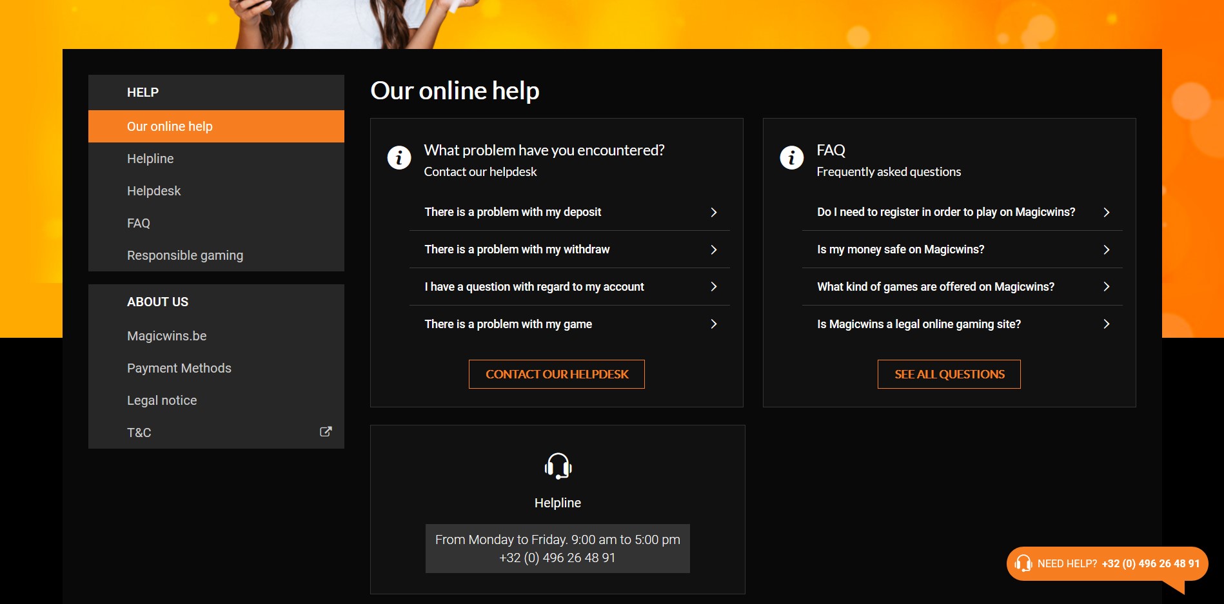
Task: Click the info icon beside 'What problem have you encountered?'
Action: click(399, 157)
